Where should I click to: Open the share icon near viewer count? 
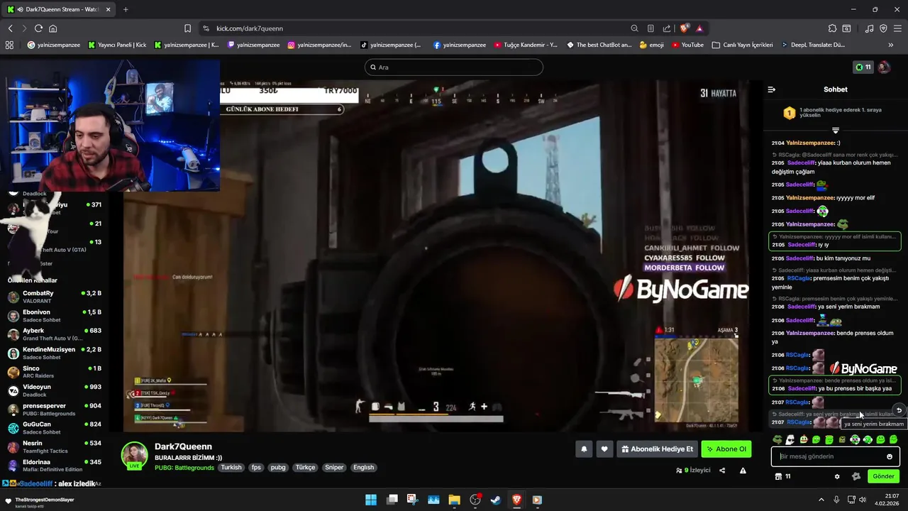[722, 470]
